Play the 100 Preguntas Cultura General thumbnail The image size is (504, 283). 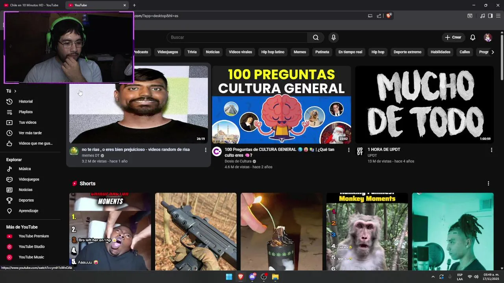[282, 105]
